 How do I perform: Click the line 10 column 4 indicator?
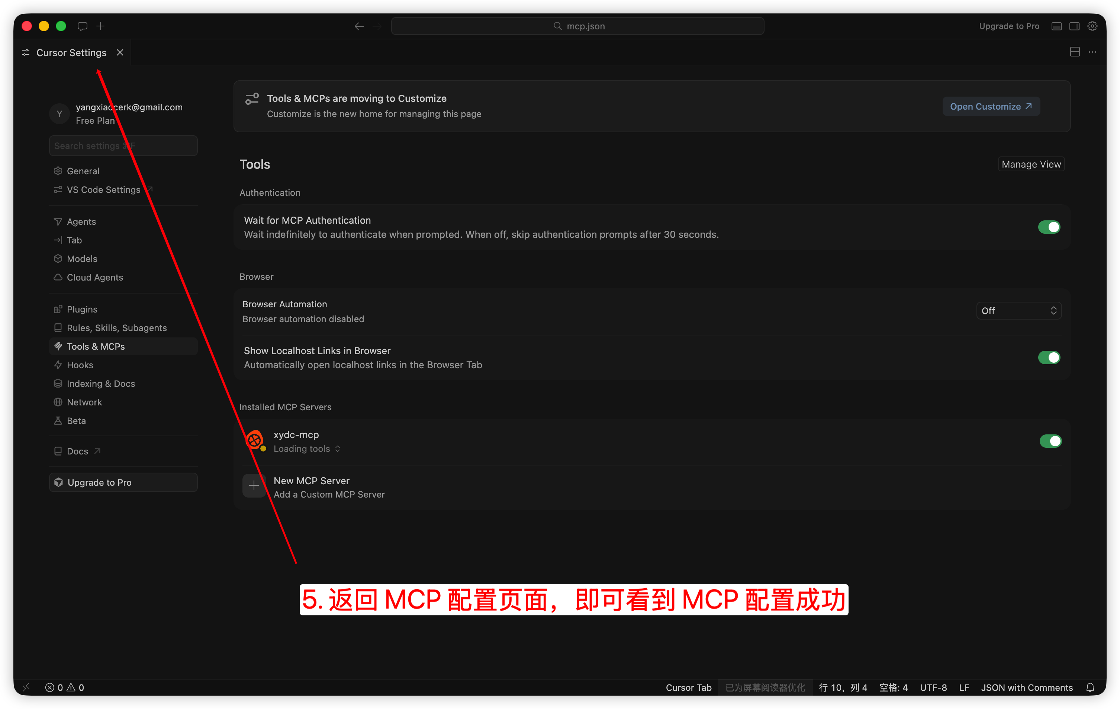pos(843,687)
